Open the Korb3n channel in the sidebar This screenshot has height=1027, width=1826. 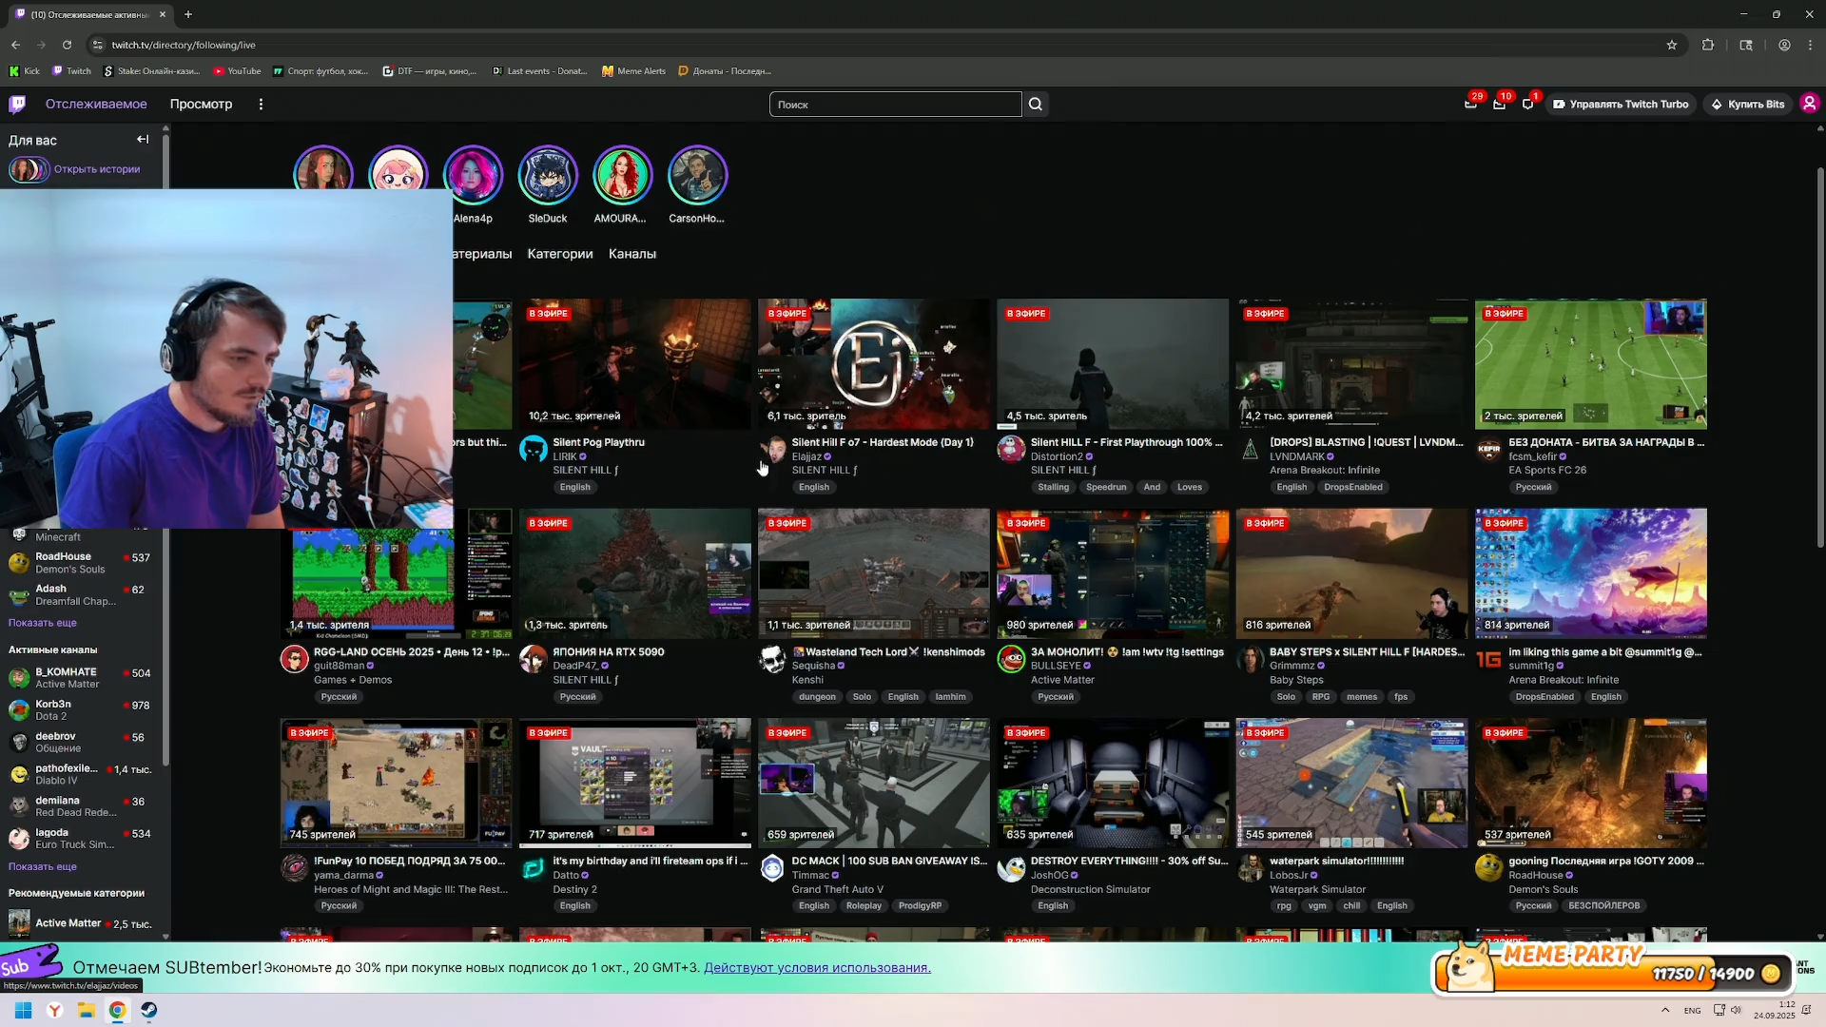pyautogui.click(x=53, y=705)
